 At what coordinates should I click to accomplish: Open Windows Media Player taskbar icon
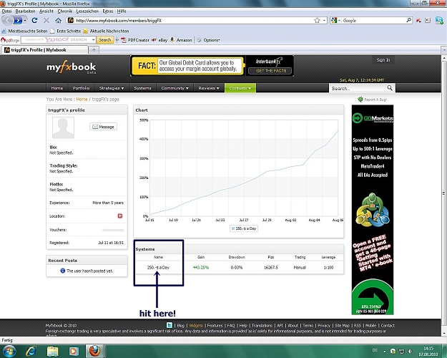point(73,351)
